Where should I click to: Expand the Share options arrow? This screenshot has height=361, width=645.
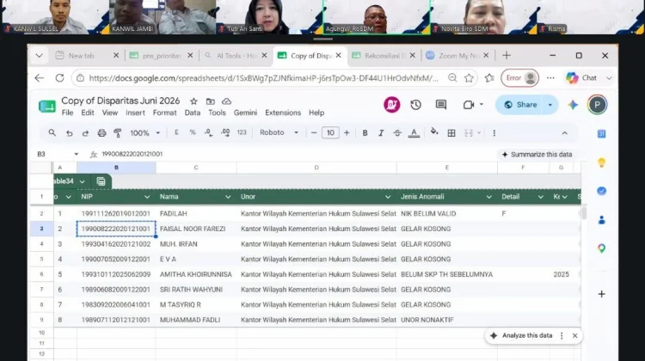coord(550,105)
